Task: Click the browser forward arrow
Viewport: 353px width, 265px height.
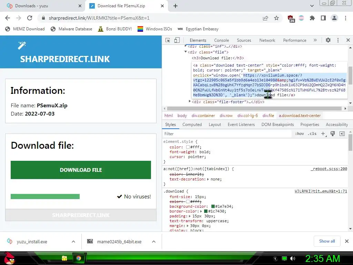Action: (x=19, y=18)
